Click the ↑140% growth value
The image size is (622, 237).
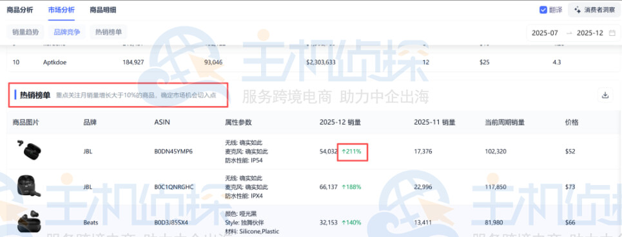351,222
